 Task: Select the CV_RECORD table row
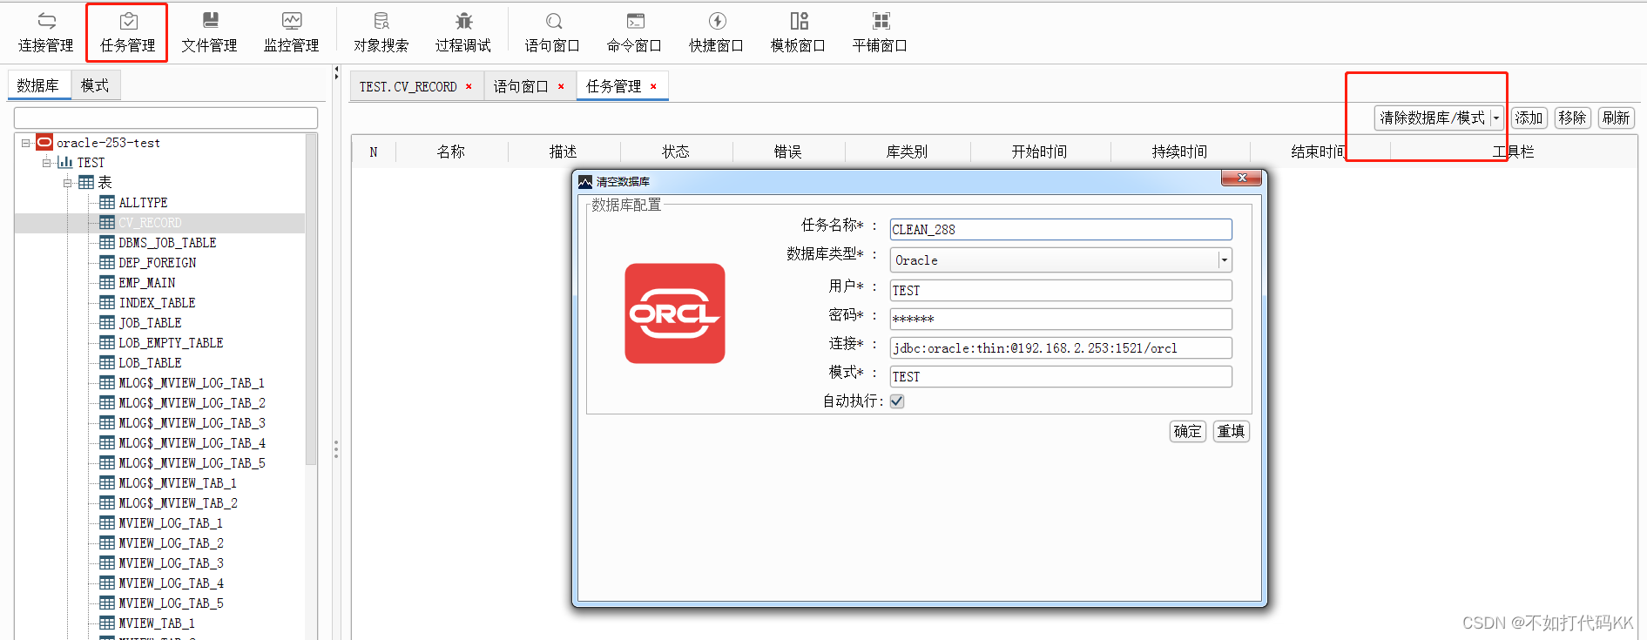160,223
